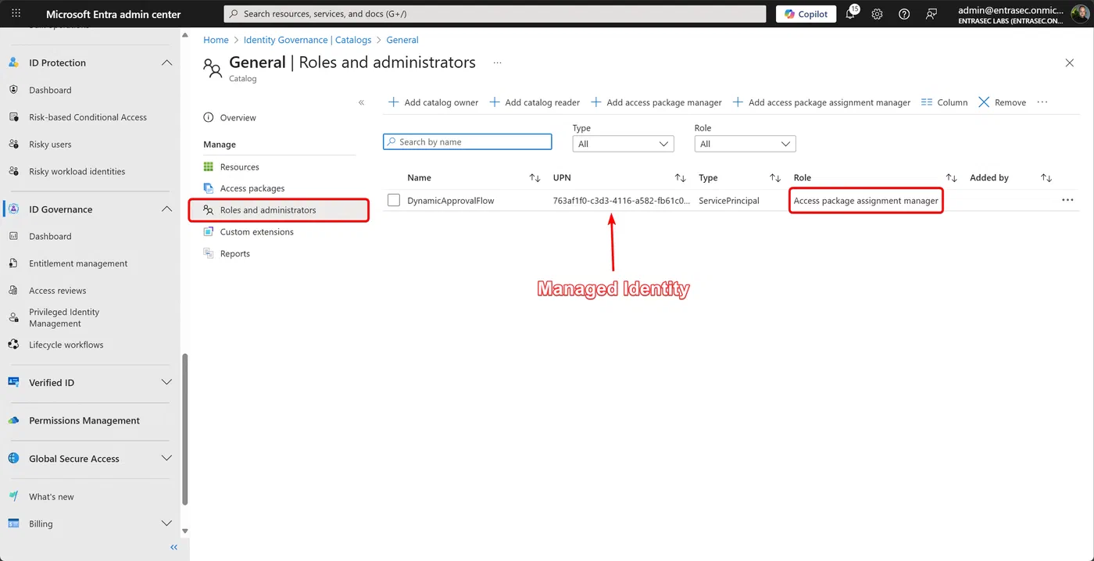Expand the Verified ID section

[x=166, y=382]
